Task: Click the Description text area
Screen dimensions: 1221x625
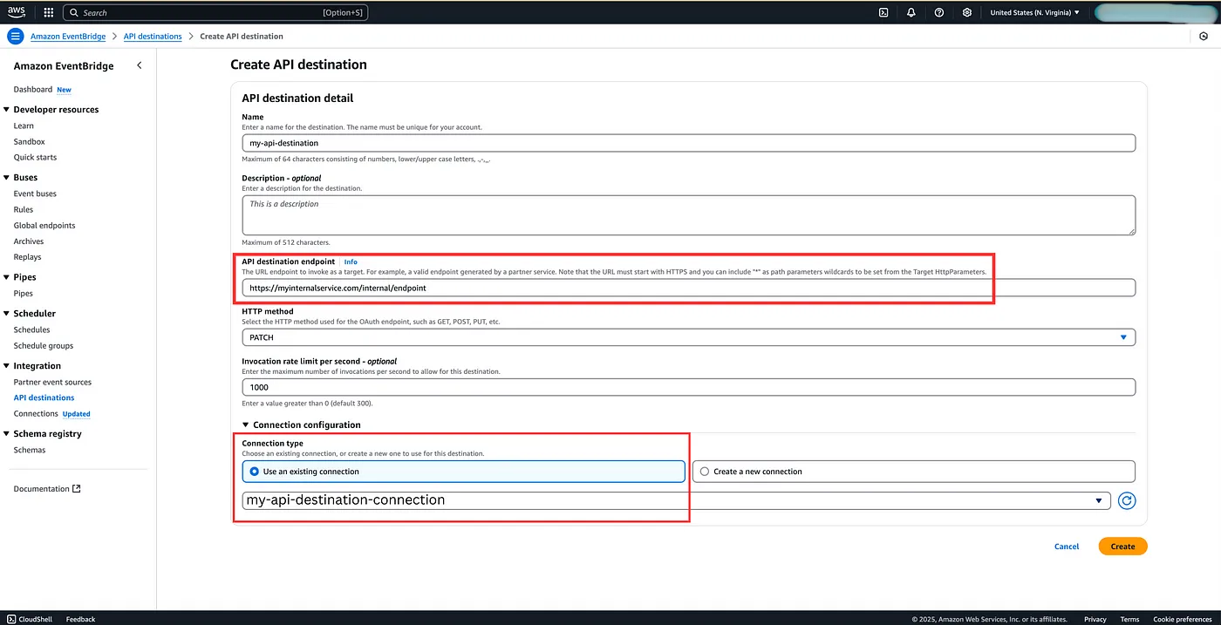Action: (x=688, y=214)
